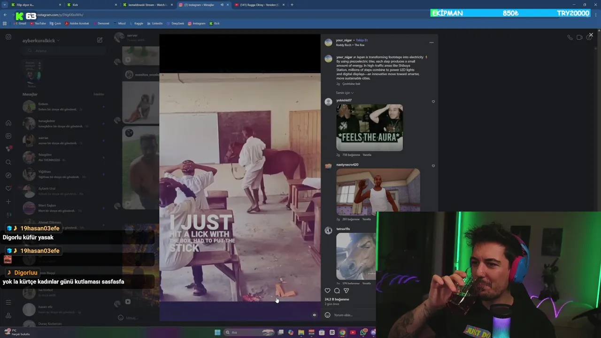Open nastynecro420's GTA comment image
This screenshot has width=601, height=338.
point(378,192)
